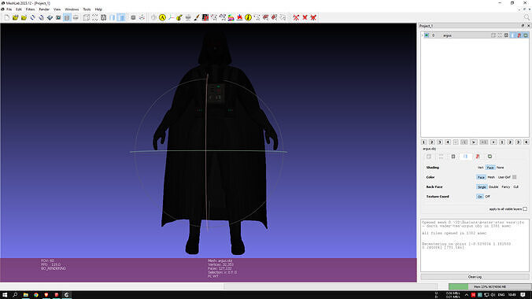Check apply to all visible layers
The height and width of the screenshot is (299, 532).
[x=525, y=209]
